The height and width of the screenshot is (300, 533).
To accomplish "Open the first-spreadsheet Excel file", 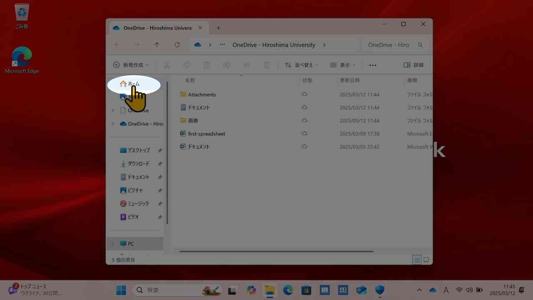I will tap(206, 134).
